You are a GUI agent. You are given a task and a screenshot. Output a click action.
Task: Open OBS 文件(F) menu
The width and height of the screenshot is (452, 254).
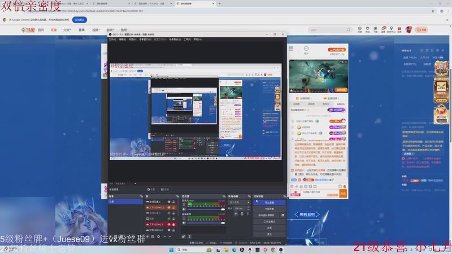112,39
